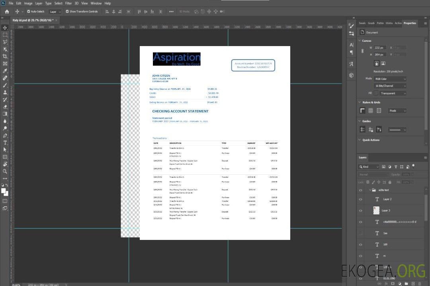The image size is (430, 286).
Task: Delete layer with trash icon
Action: click(420, 284)
